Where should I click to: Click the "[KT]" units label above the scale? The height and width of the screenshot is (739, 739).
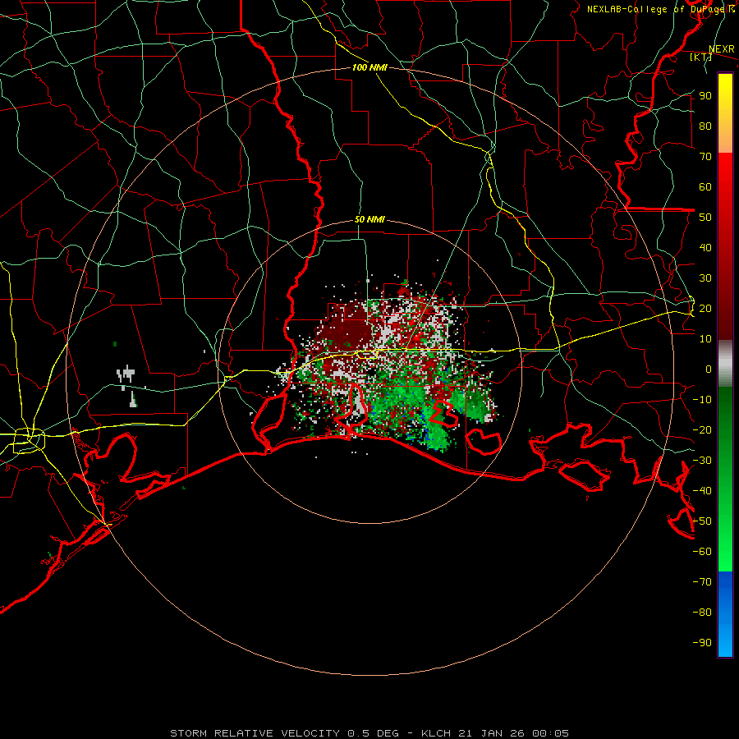point(700,57)
